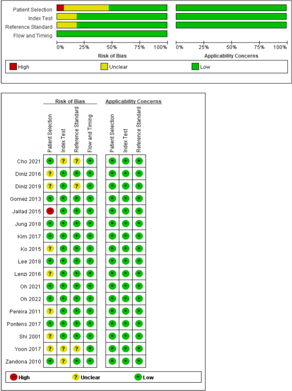The image size is (292, 391).
Task: Click Jallad 2015 low Index Test bias icon
Action: pyautogui.click(x=63, y=211)
